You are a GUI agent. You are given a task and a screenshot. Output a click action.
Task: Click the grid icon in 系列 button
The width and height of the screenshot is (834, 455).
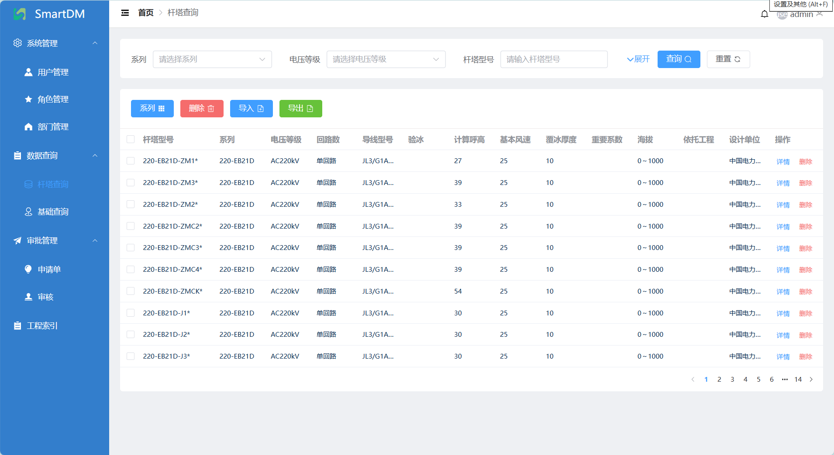(162, 109)
